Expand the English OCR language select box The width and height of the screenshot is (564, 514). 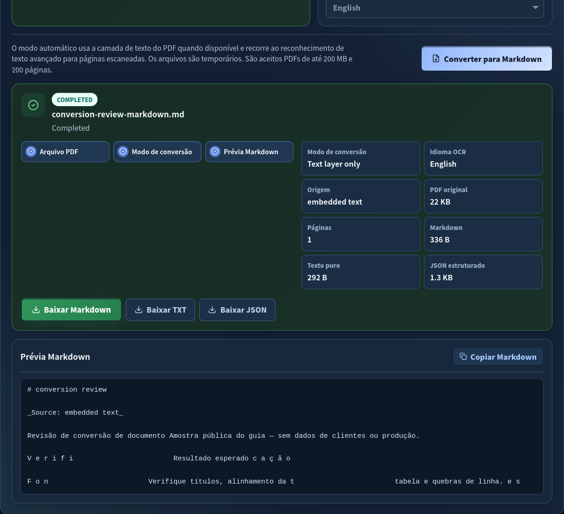tap(435, 8)
